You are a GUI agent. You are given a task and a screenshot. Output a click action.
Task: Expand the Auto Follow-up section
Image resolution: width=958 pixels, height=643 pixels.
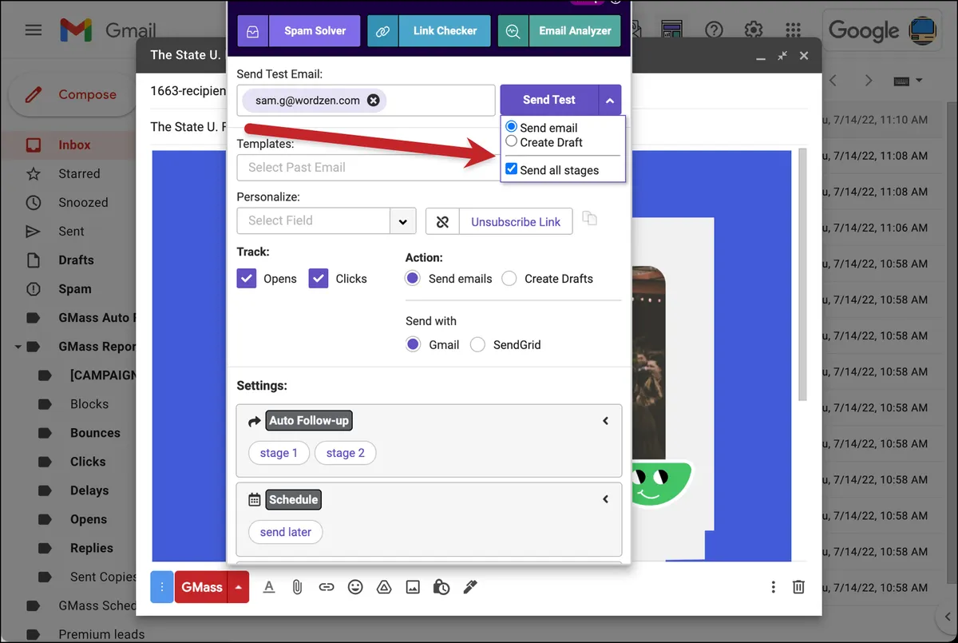point(605,421)
